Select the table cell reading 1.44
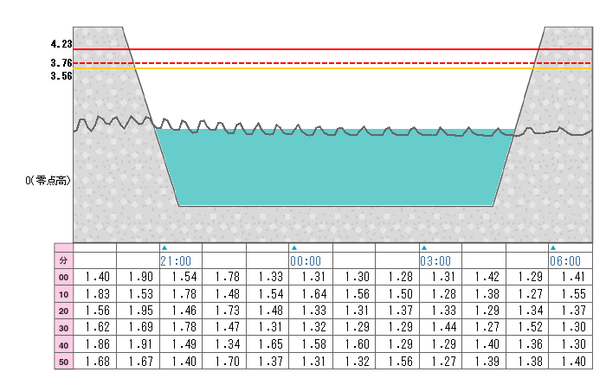 tap(441, 327)
